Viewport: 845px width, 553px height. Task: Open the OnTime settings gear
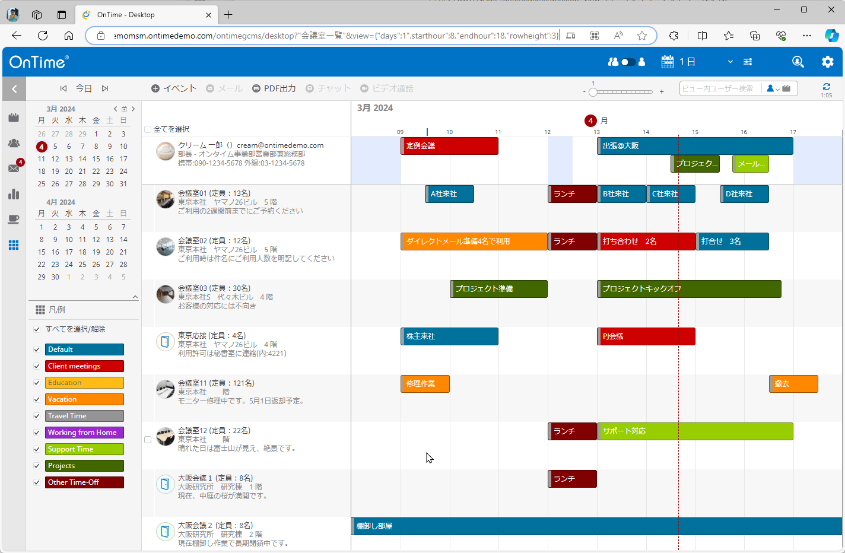tap(827, 62)
